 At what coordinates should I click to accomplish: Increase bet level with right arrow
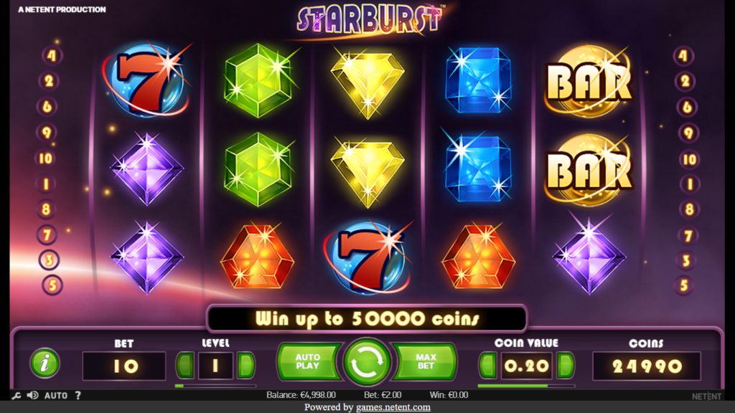245,365
